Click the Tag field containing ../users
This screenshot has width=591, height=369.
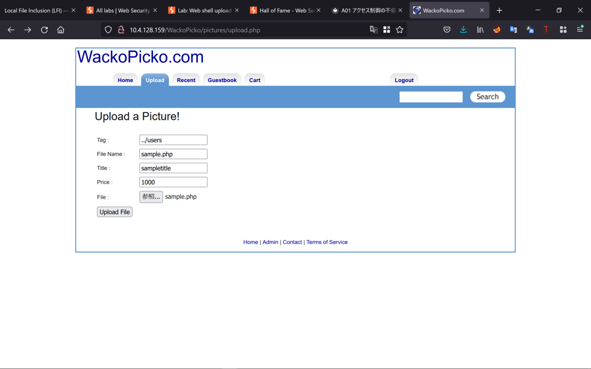(x=173, y=140)
